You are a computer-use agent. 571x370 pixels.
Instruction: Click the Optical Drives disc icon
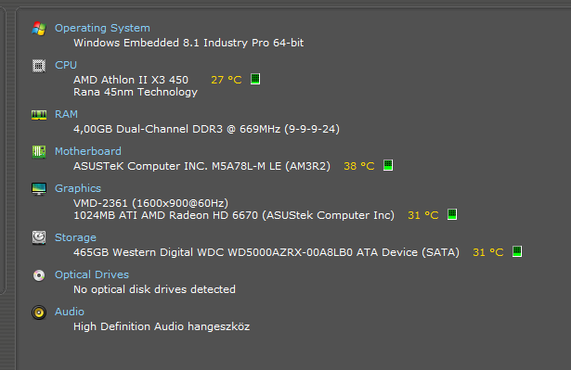point(39,275)
